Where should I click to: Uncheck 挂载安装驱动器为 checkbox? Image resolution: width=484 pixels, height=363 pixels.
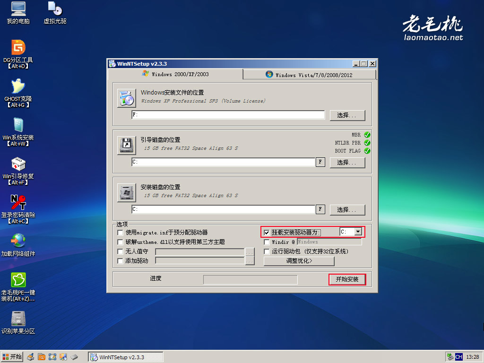(267, 233)
